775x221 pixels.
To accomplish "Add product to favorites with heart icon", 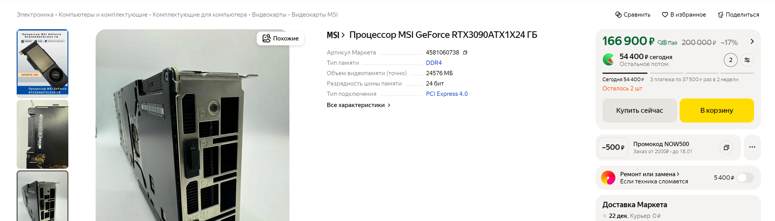I will click(x=665, y=15).
